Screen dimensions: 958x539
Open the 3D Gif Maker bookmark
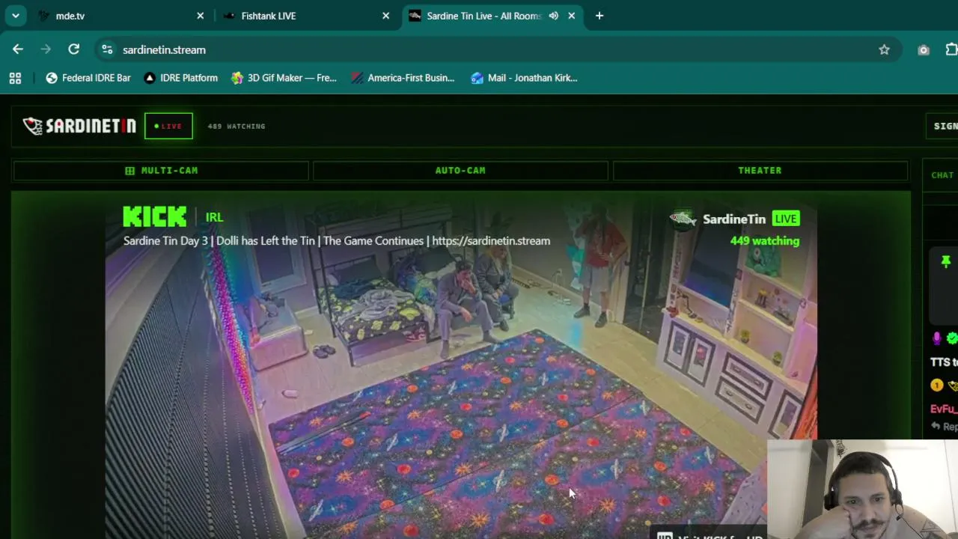[284, 78]
